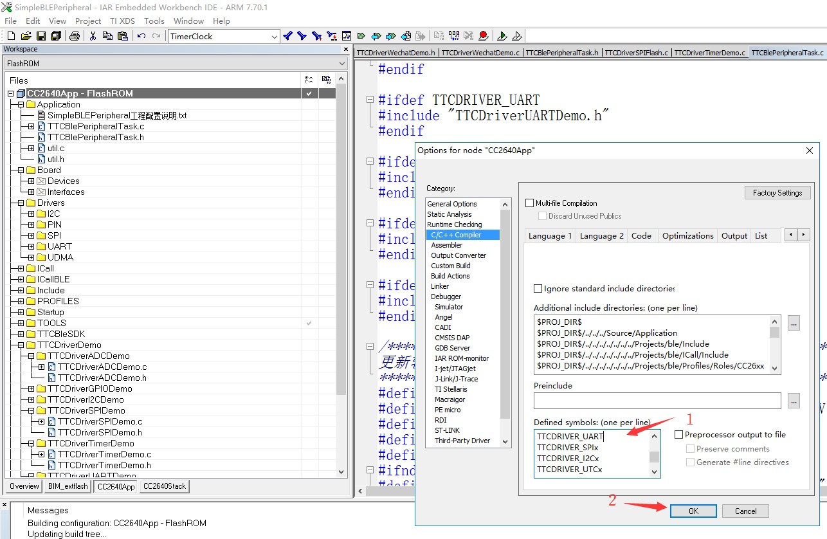Expand the PROFILES folder node

coord(21,301)
